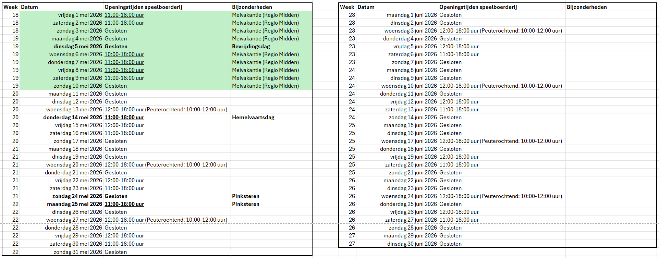659x258 pixels.
Task: Click the Week header of the May table
Action: pos(11,7)
